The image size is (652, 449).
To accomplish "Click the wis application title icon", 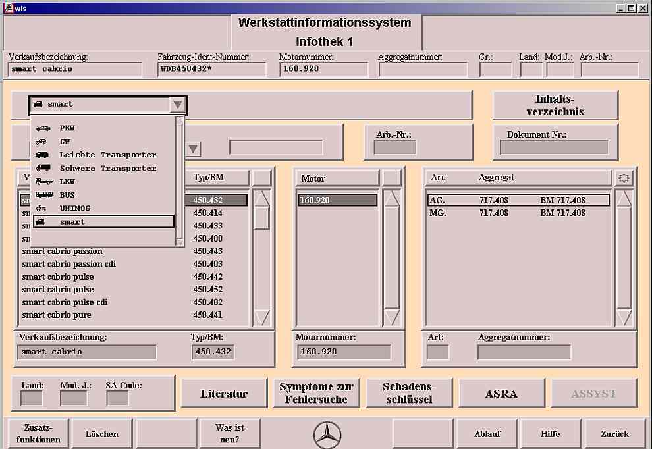I will (9, 7).
